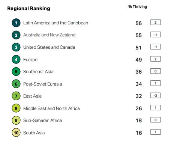This screenshot has height=143, width=180.
Task: Open Post-Soviet Eurasia region
Action: click(x=43, y=84)
